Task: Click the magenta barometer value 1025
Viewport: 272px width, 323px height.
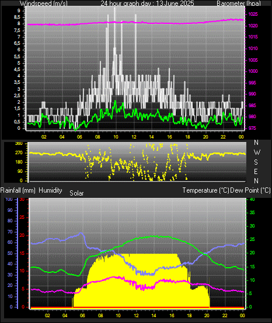Action: click(253, 14)
